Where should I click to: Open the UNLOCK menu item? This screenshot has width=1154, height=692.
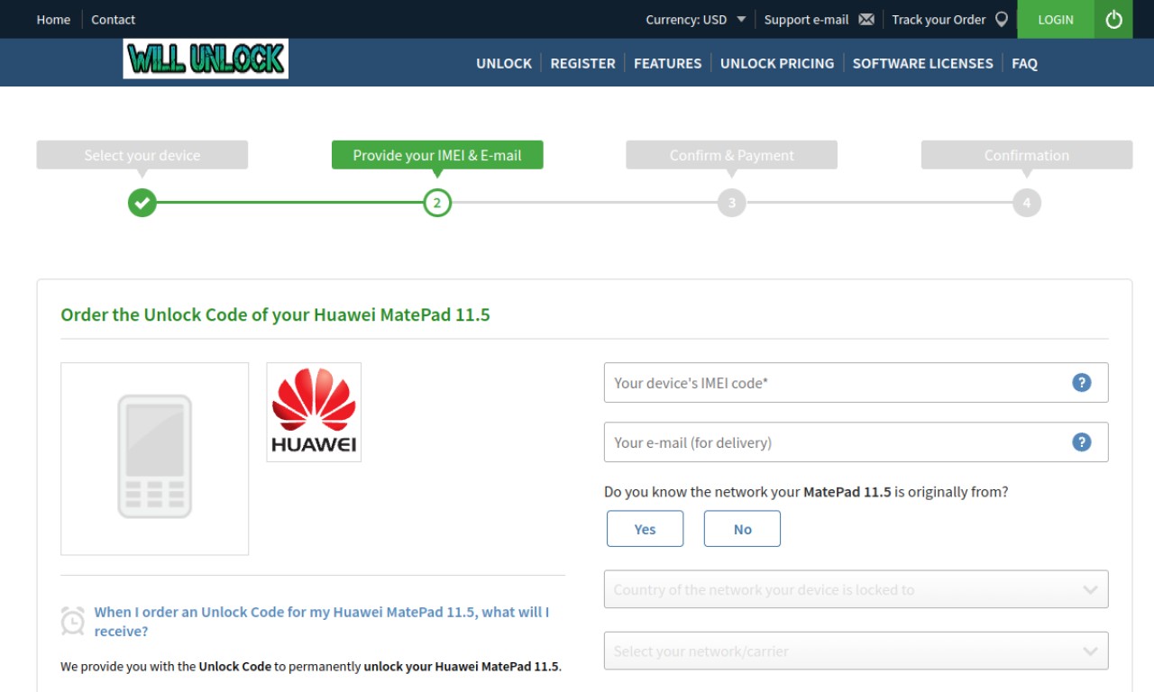click(x=504, y=63)
